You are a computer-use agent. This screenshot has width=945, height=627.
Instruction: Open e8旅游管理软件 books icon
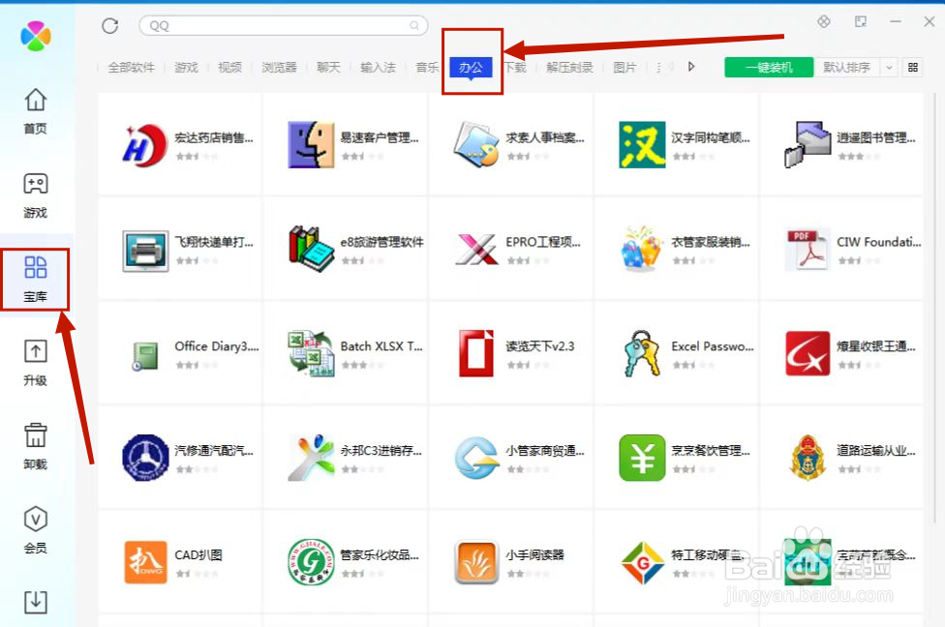click(311, 249)
